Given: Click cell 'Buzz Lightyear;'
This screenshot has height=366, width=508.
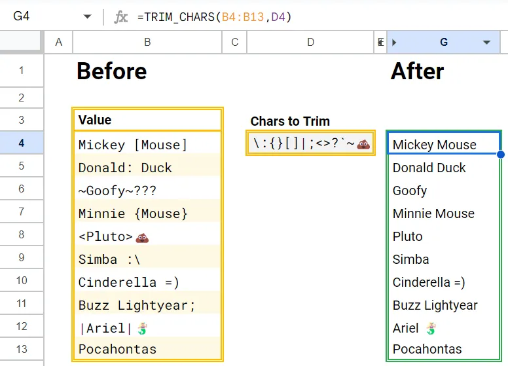Looking at the screenshot, I should coord(147,303).
